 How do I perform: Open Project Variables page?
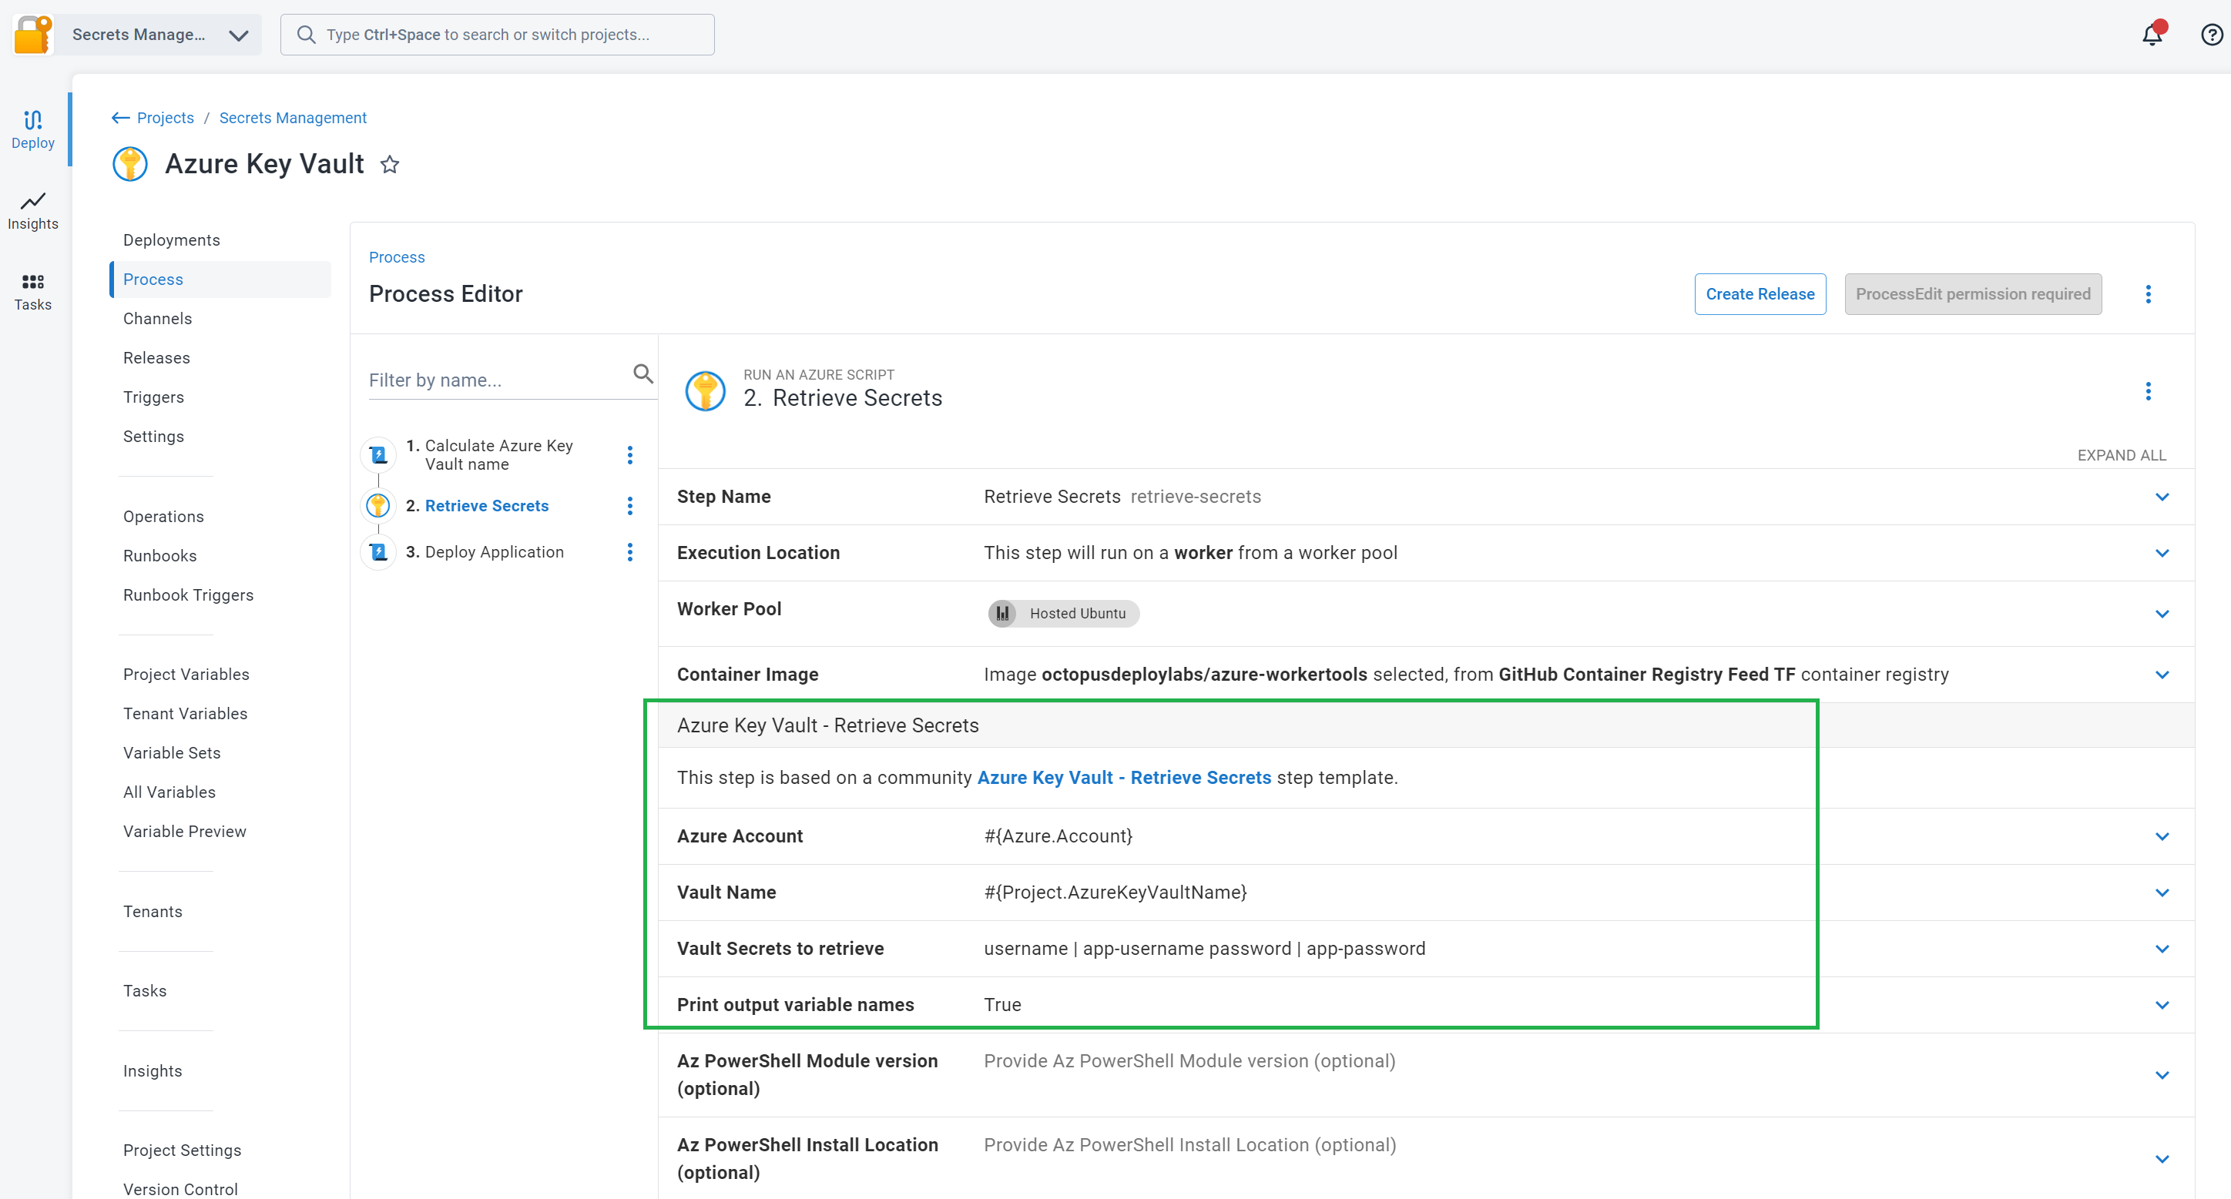coord(186,675)
